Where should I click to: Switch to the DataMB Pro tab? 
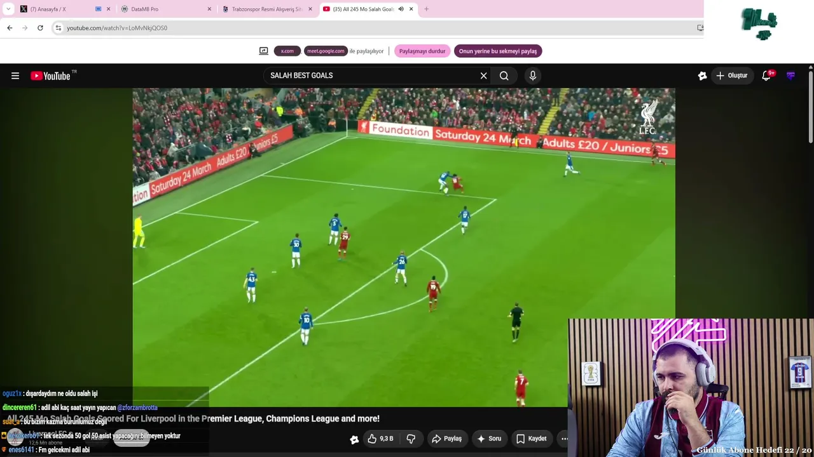click(x=167, y=9)
